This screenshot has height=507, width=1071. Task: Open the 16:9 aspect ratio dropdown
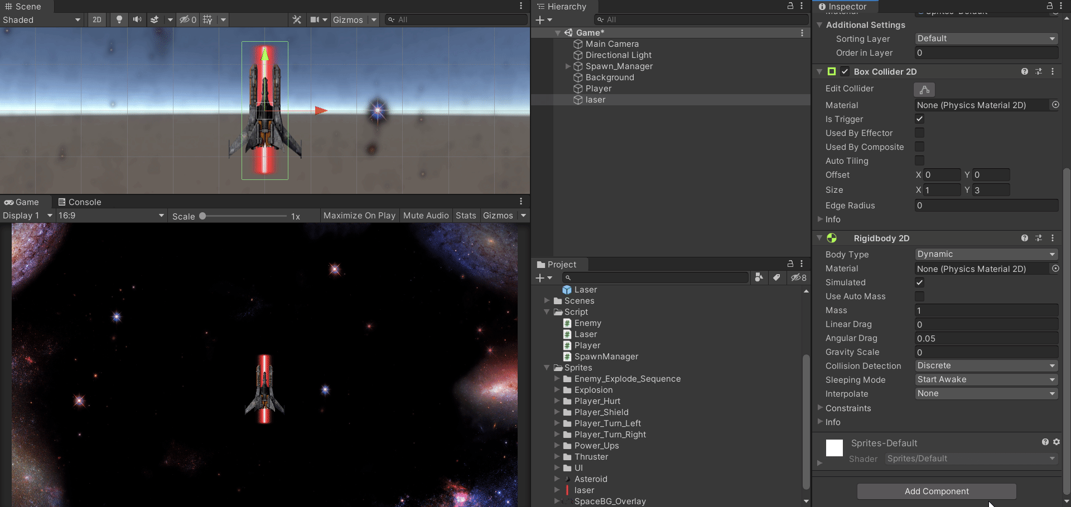click(112, 216)
